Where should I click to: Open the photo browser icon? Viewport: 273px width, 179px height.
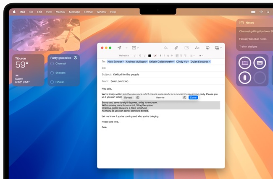coord(217,48)
